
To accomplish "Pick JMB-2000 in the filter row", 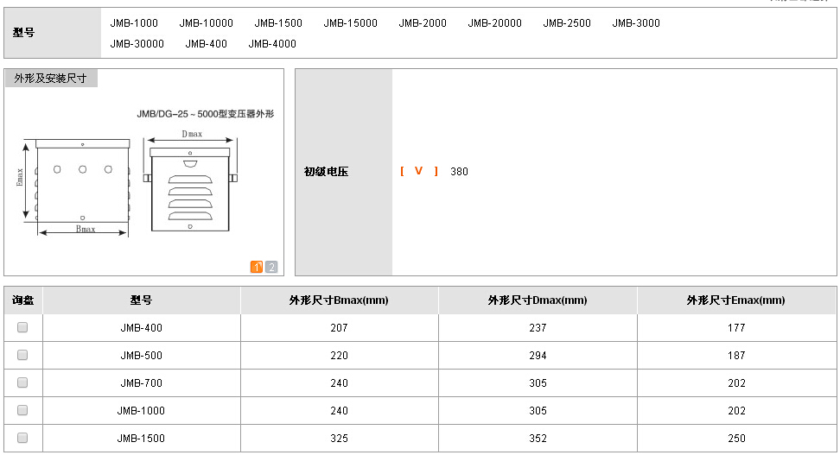I will click(423, 23).
